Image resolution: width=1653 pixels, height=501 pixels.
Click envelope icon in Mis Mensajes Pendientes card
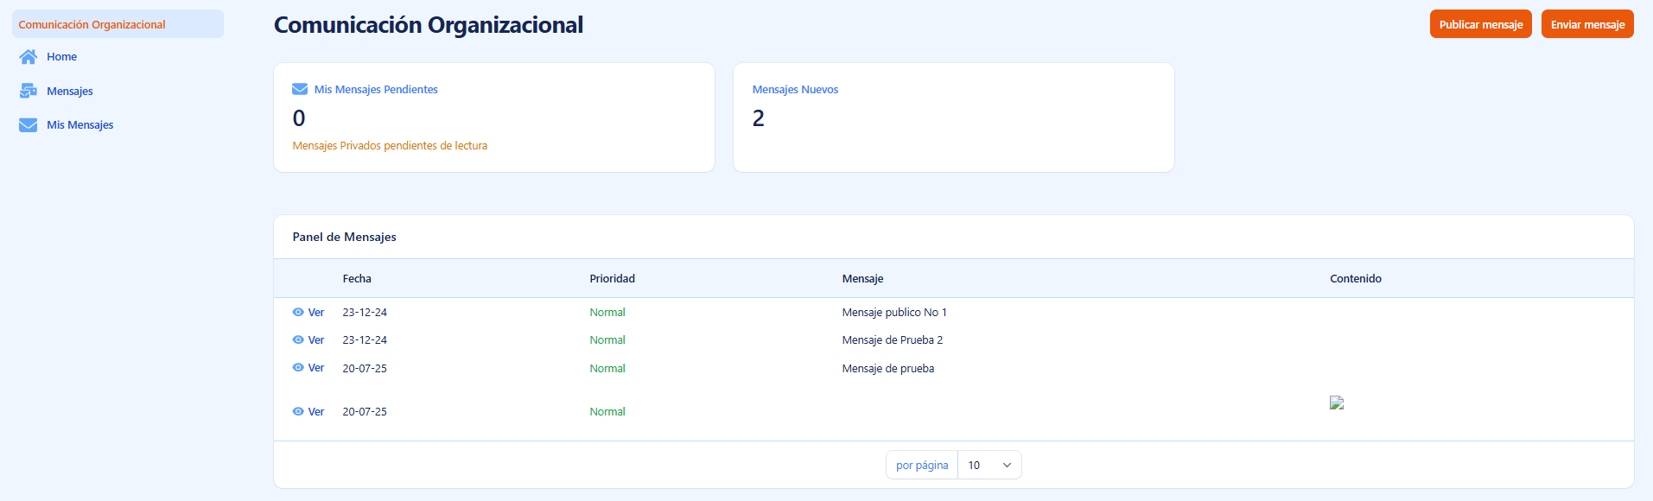300,89
